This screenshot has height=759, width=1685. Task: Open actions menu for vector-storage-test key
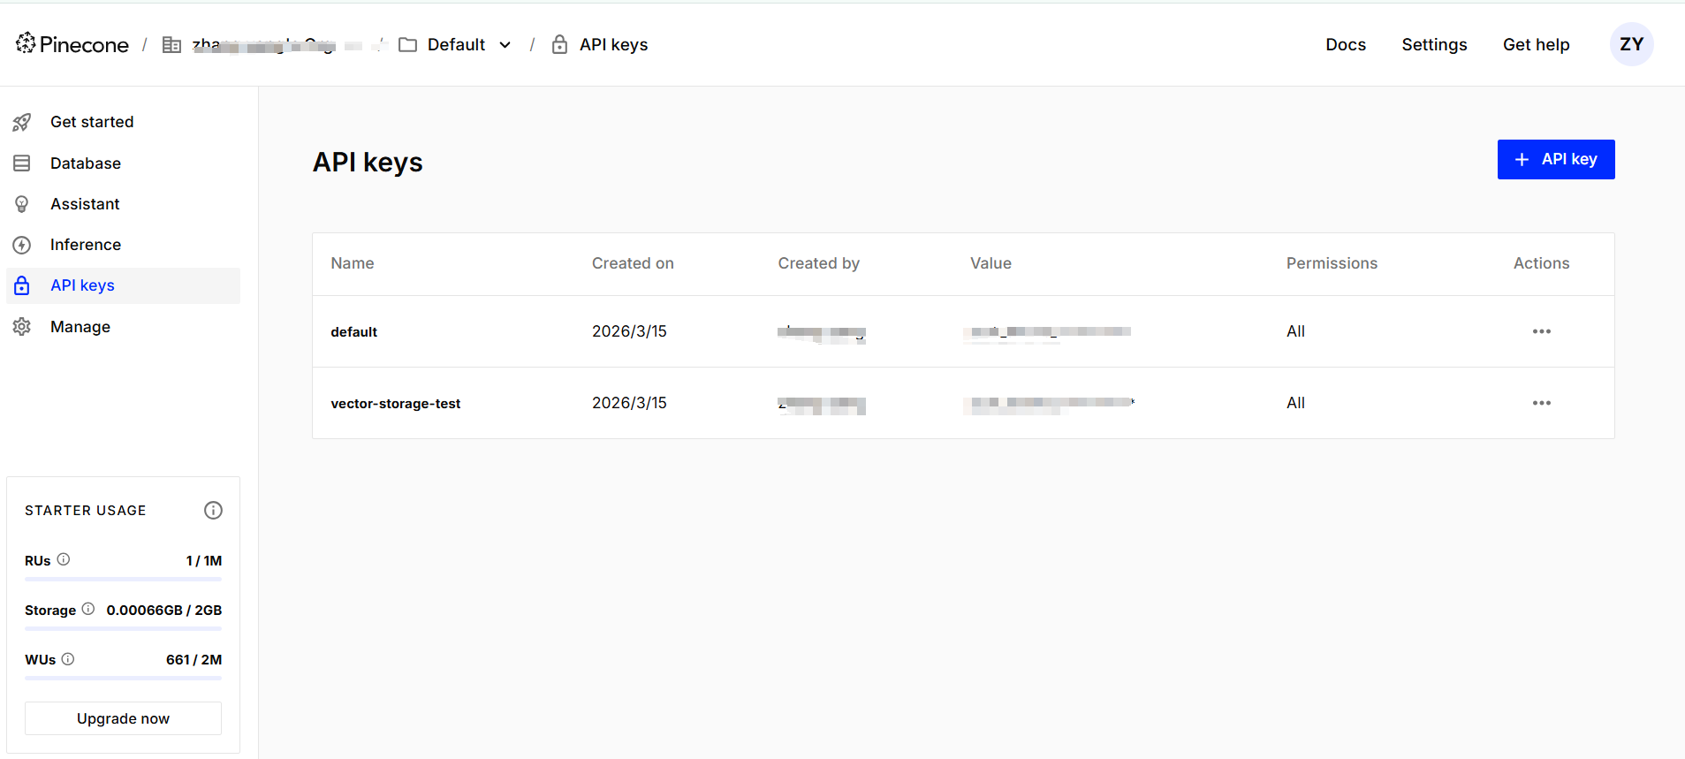(1541, 403)
